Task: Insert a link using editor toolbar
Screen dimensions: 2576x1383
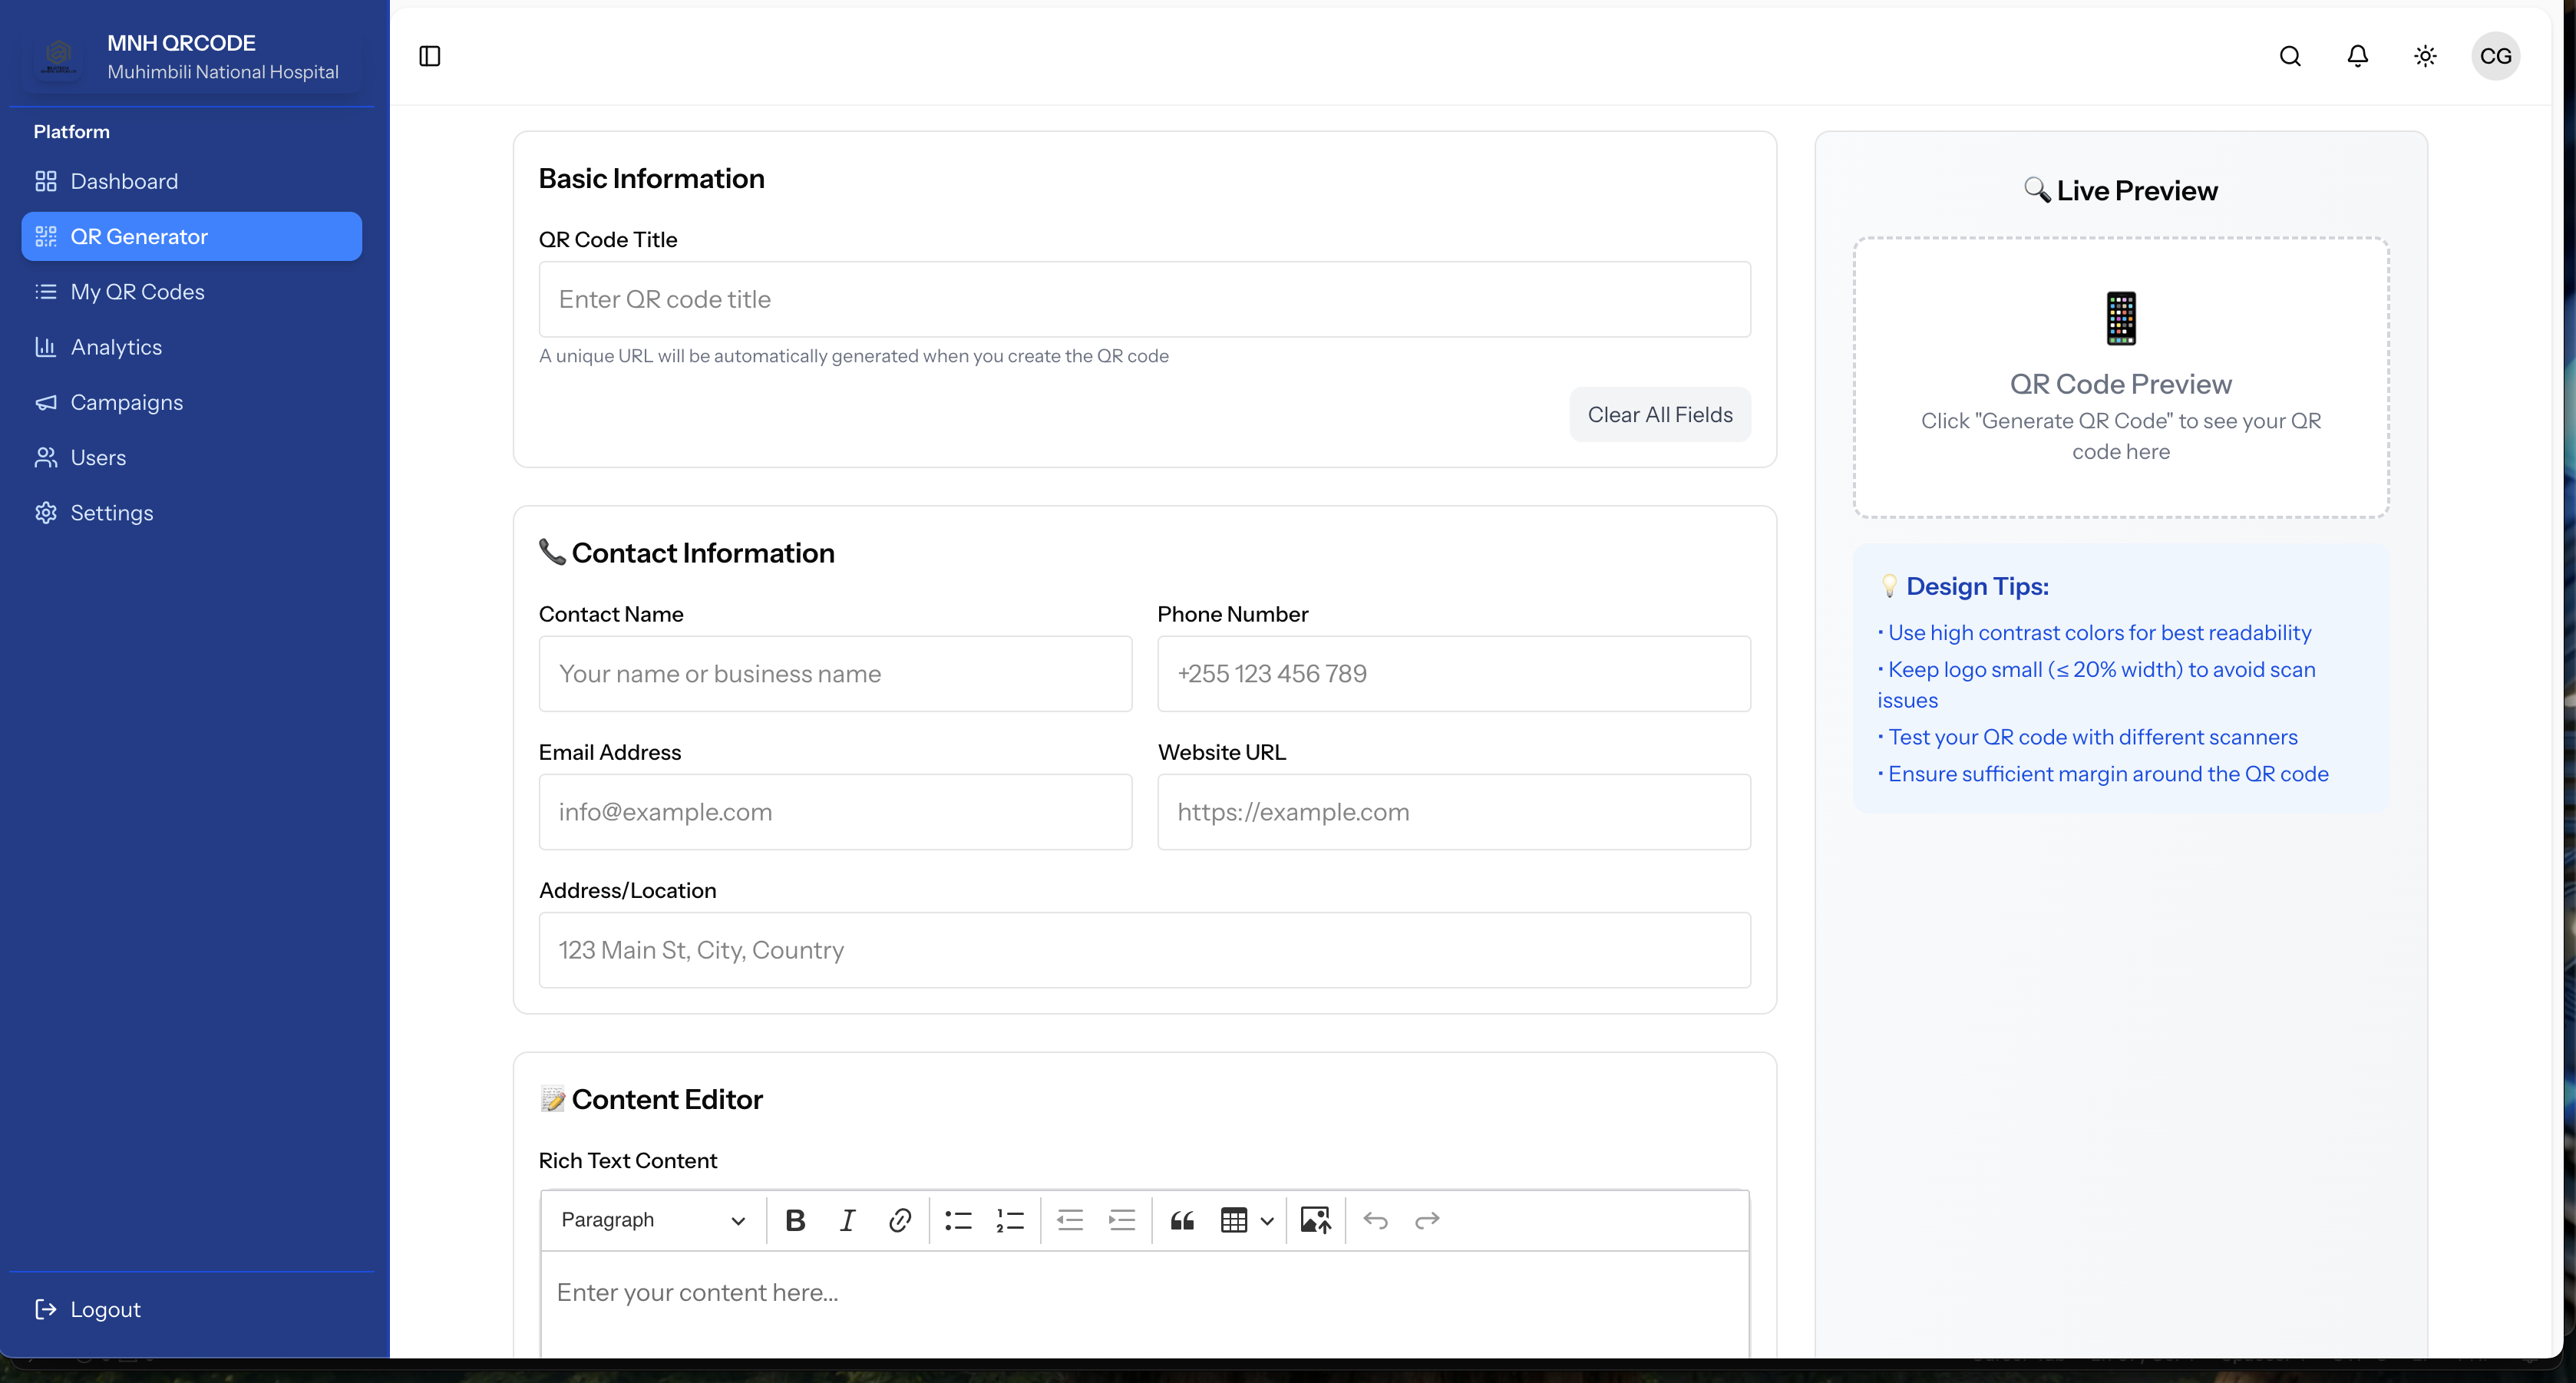Action: 899,1220
